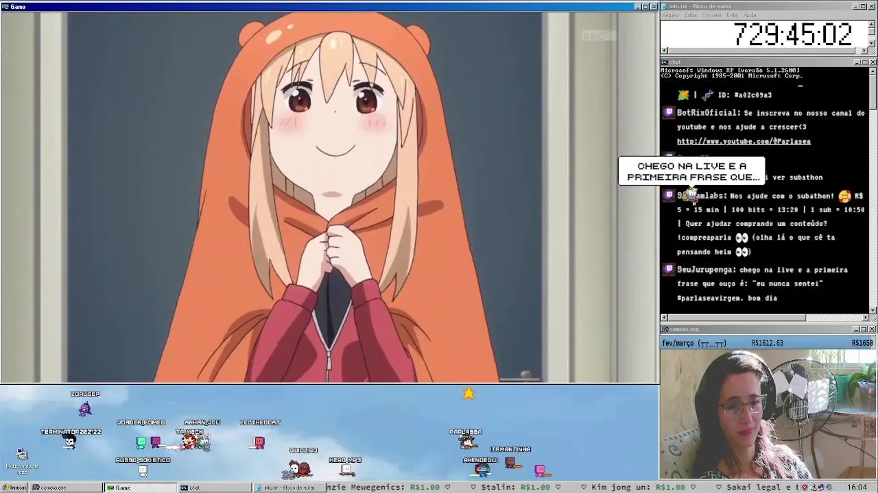Click the CHEGO NA LIVE speech bubble
The image size is (878, 493).
pos(691,171)
